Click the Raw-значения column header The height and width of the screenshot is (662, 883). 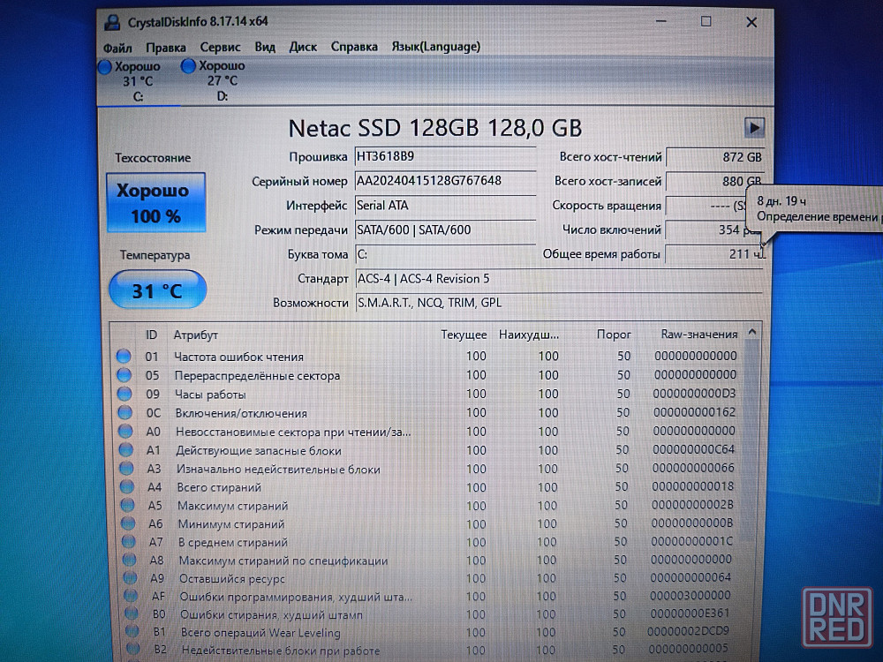coord(698,335)
